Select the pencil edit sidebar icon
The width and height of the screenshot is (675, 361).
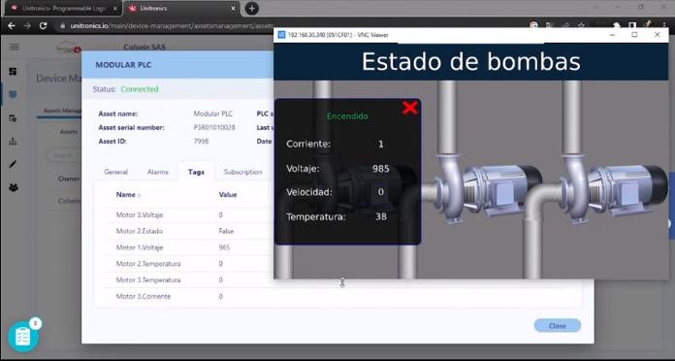(x=13, y=164)
